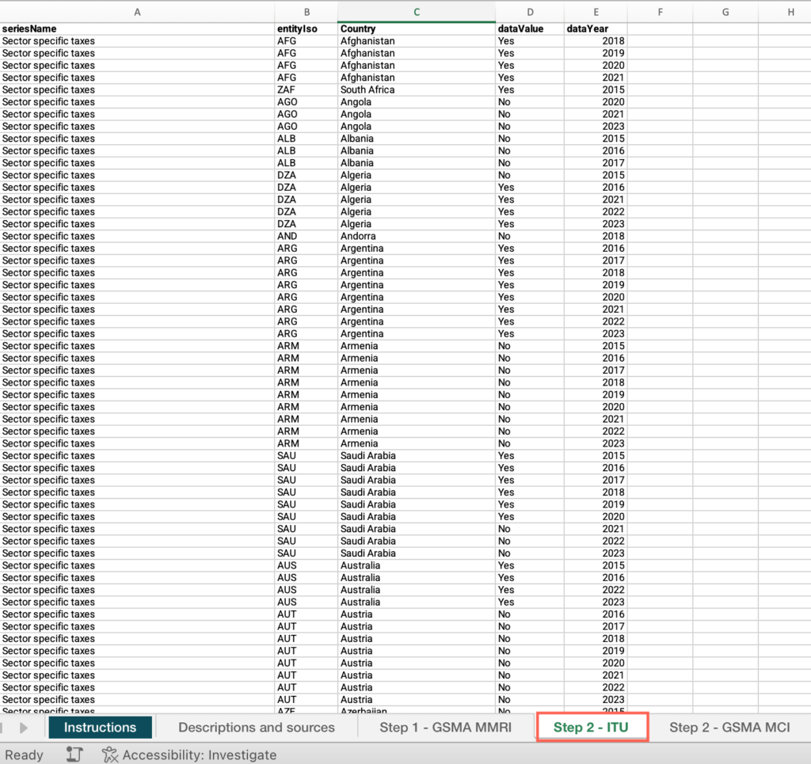Click No value for Armenia 2023
This screenshot has height=764, width=811.
[x=530, y=443]
